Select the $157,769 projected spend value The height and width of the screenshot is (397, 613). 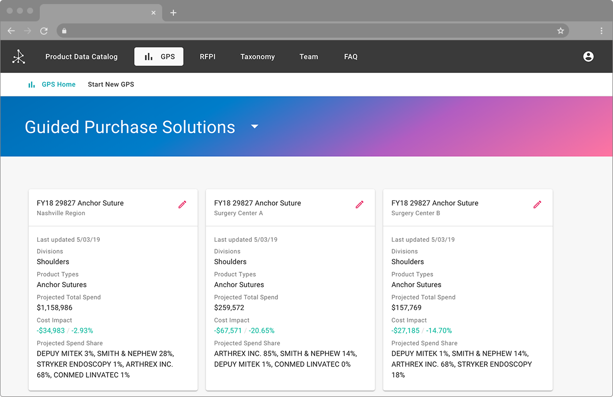tap(406, 307)
